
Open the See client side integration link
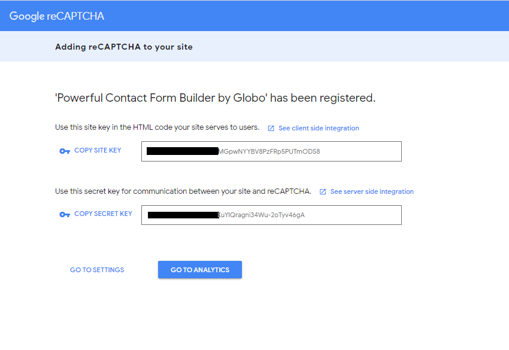point(319,128)
